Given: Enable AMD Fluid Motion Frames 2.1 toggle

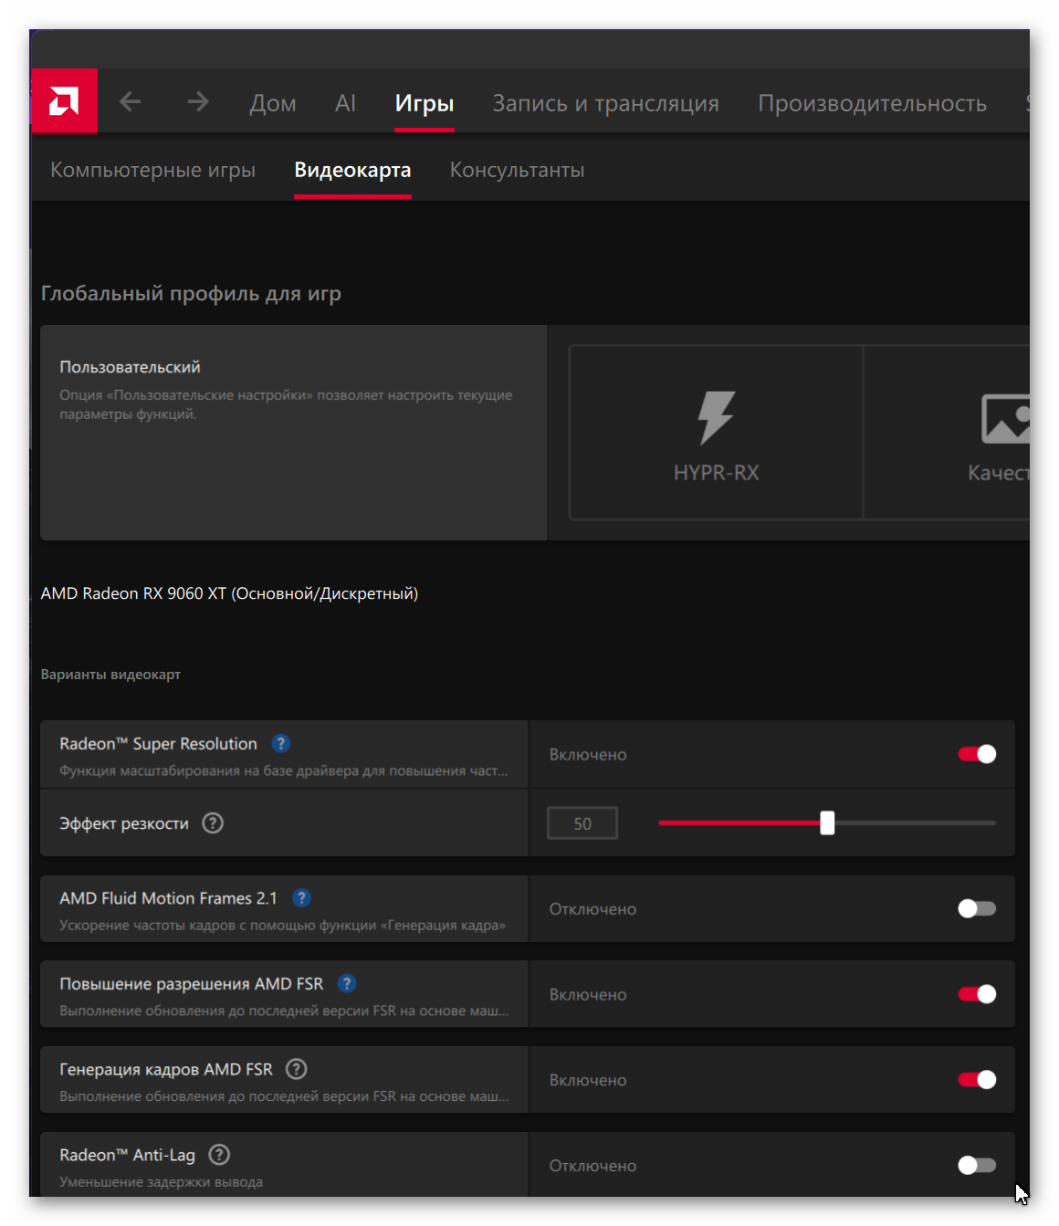Looking at the screenshot, I should (977, 908).
